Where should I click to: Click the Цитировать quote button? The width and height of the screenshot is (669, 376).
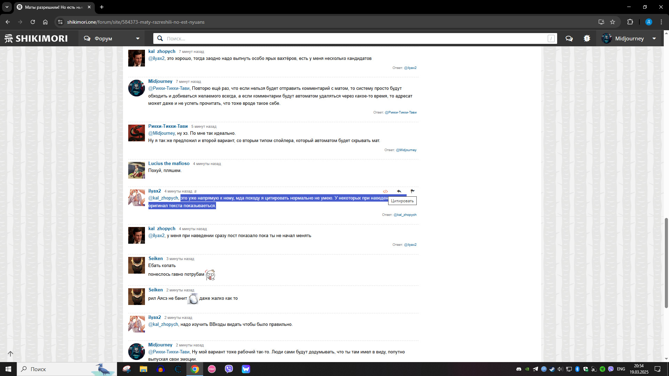(402, 201)
